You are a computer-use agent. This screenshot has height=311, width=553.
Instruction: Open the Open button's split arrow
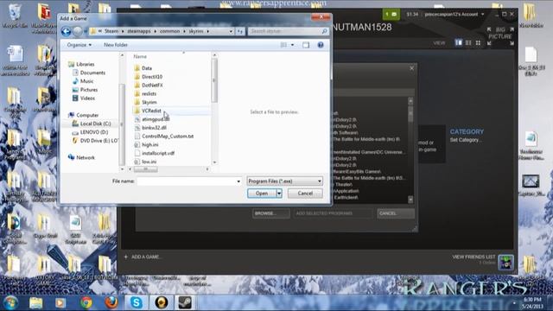(x=279, y=194)
